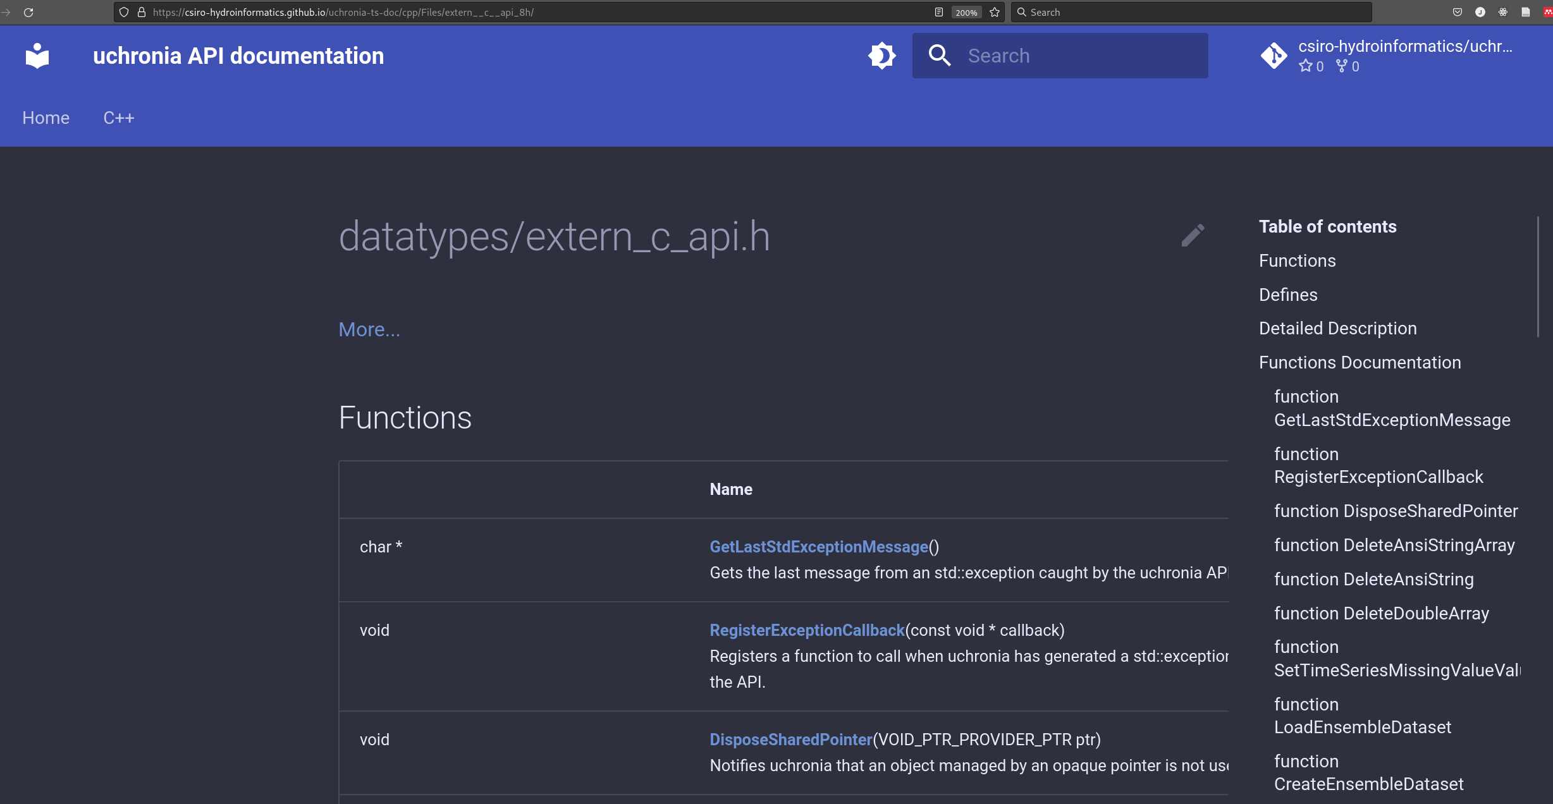The width and height of the screenshot is (1553, 804).
Task: Click the uchronia book logo icon
Action: 37,56
